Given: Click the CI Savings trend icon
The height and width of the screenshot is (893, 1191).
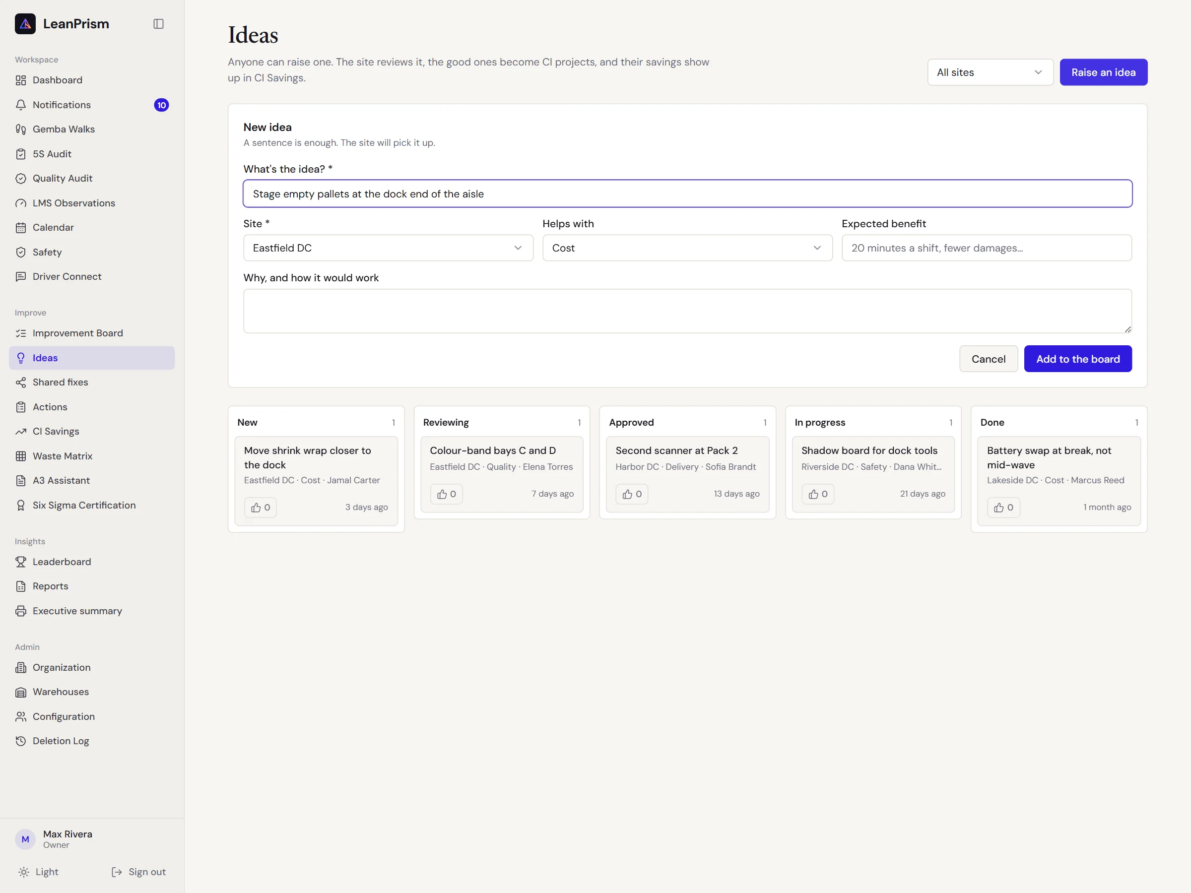Looking at the screenshot, I should (x=21, y=431).
